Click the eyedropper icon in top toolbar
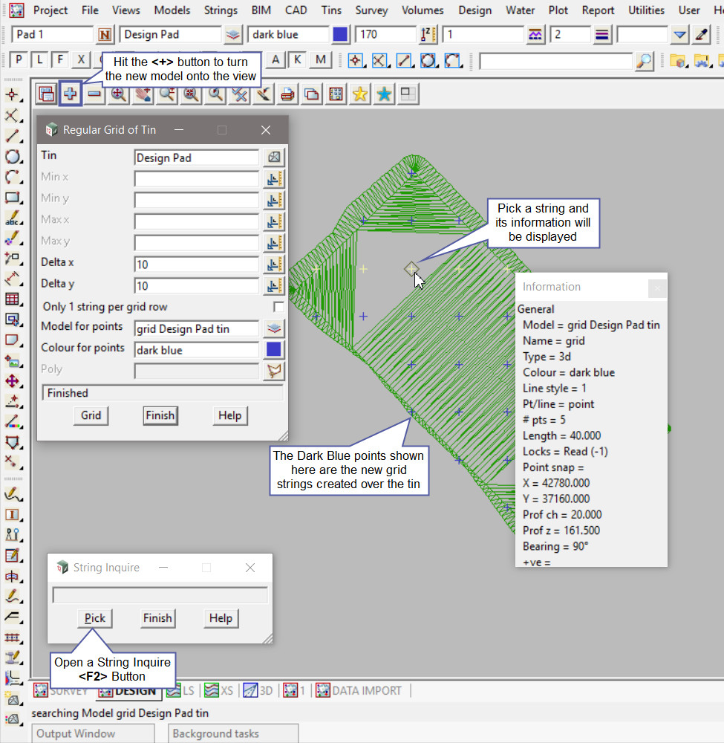This screenshot has height=743, width=724. (x=702, y=34)
